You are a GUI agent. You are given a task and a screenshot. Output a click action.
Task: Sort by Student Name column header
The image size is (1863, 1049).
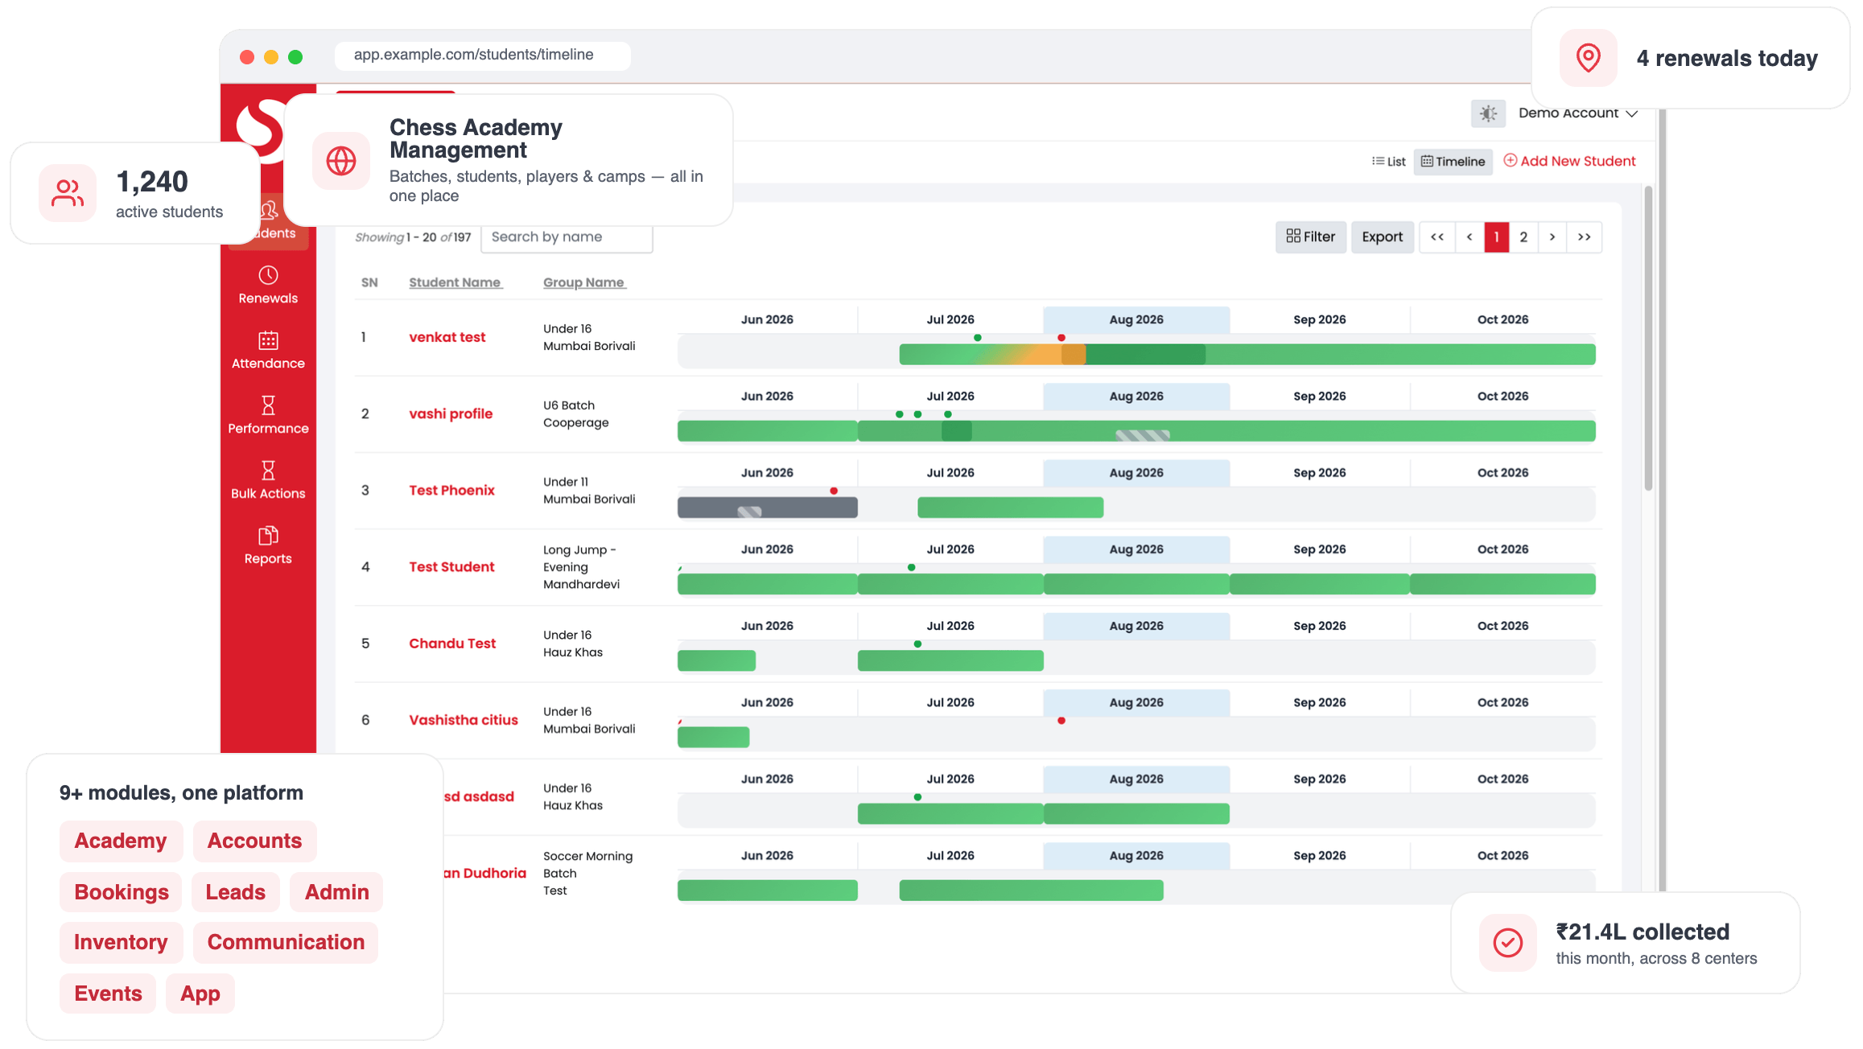(x=455, y=282)
